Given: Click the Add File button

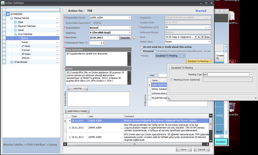Looking at the screenshot, I should coord(78,88).
